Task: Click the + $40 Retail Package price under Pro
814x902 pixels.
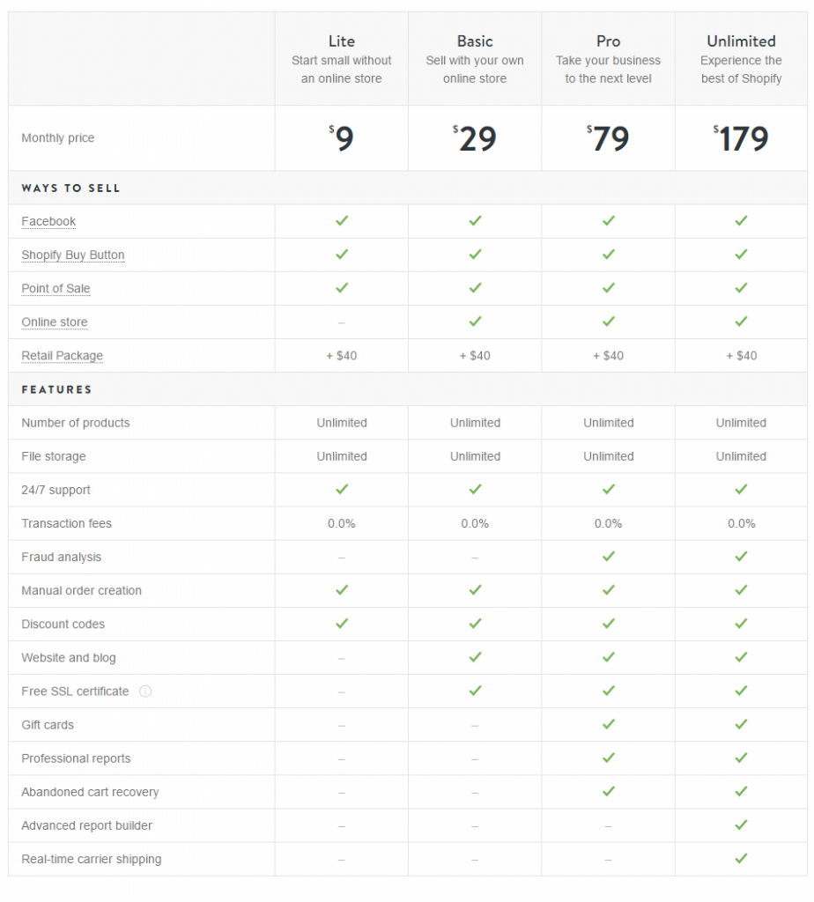Action: tap(608, 356)
